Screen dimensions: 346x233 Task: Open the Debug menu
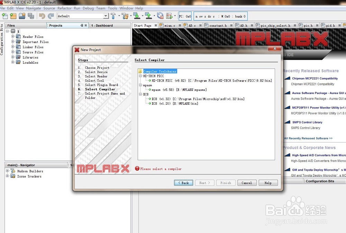point(88,8)
